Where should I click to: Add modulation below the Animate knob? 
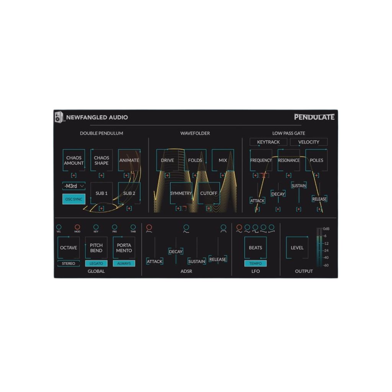(126, 175)
